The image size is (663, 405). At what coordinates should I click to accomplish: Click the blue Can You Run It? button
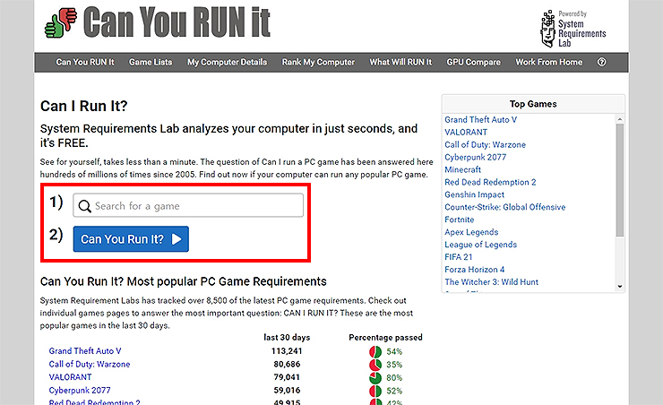click(x=131, y=239)
